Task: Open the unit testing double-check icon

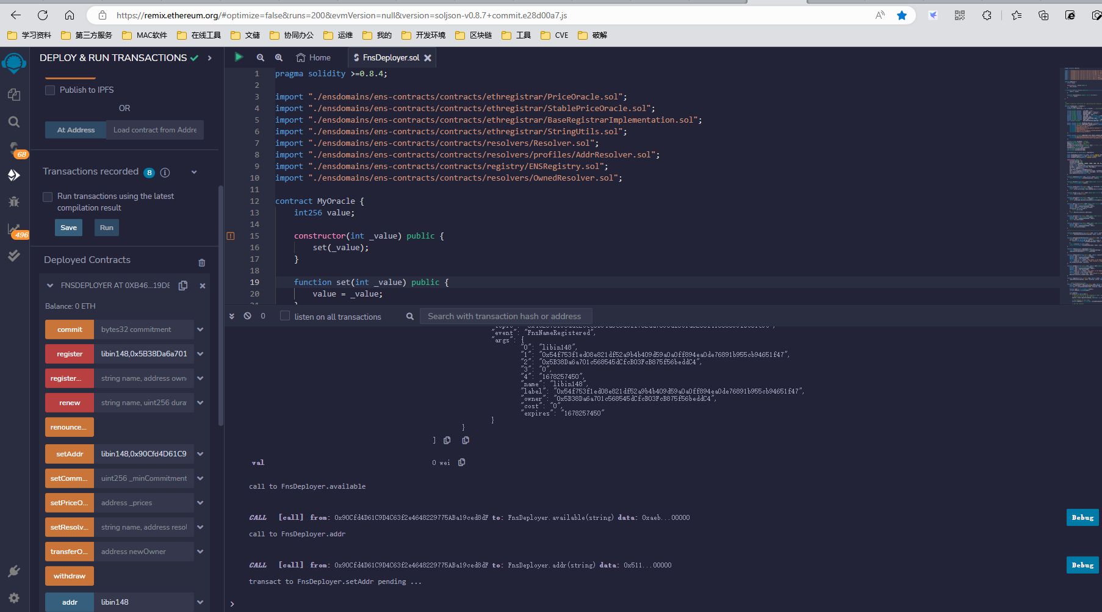Action: click(x=14, y=256)
